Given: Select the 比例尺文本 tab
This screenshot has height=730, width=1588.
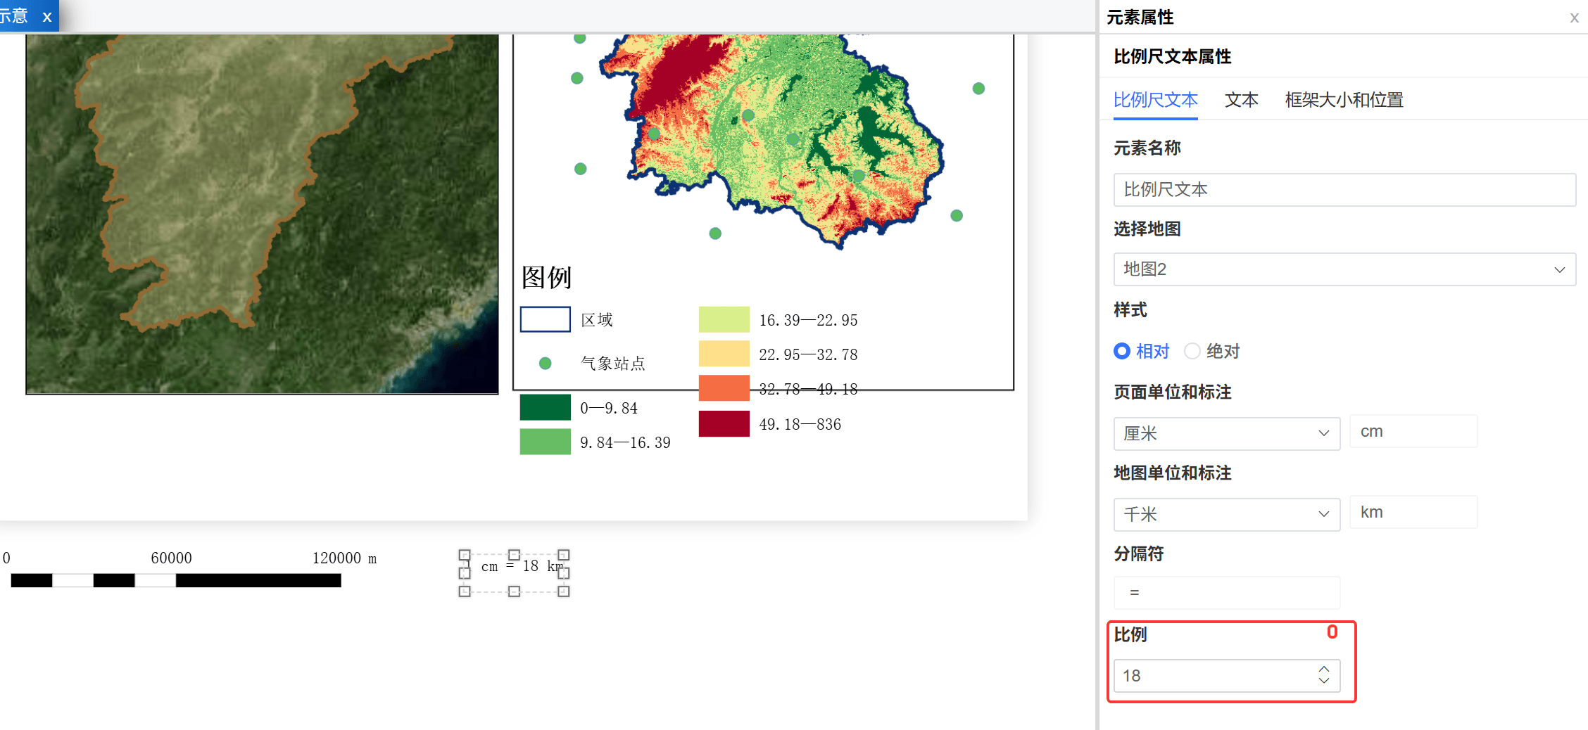Looking at the screenshot, I should pos(1155,100).
